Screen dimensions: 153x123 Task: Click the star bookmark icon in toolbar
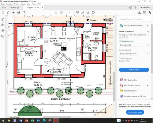(x=8, y=12)
